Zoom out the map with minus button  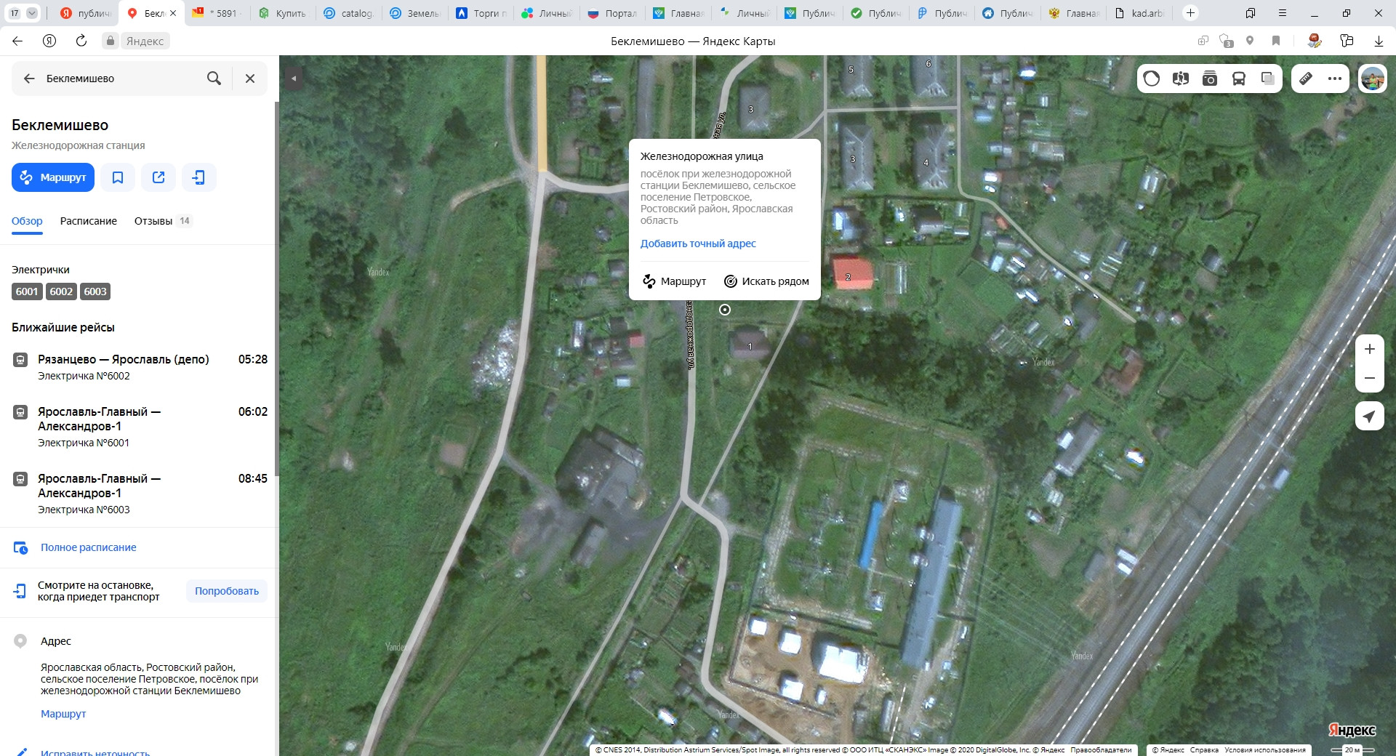tap(1370, 378)
